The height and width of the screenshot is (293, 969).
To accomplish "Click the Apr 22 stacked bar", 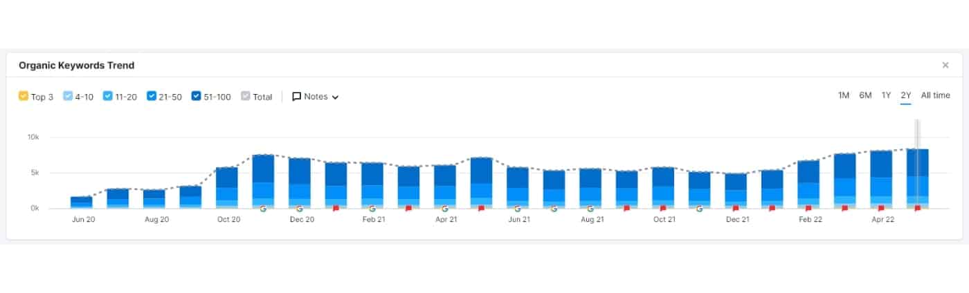I will tap(881, 180).
